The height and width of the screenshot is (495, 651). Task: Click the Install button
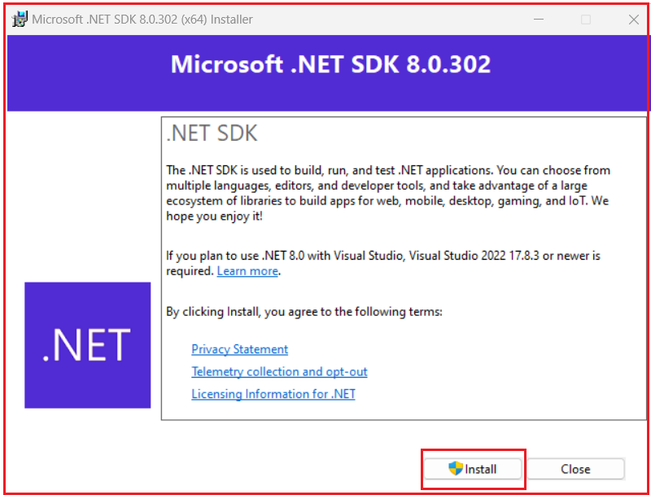coord(473,469)
